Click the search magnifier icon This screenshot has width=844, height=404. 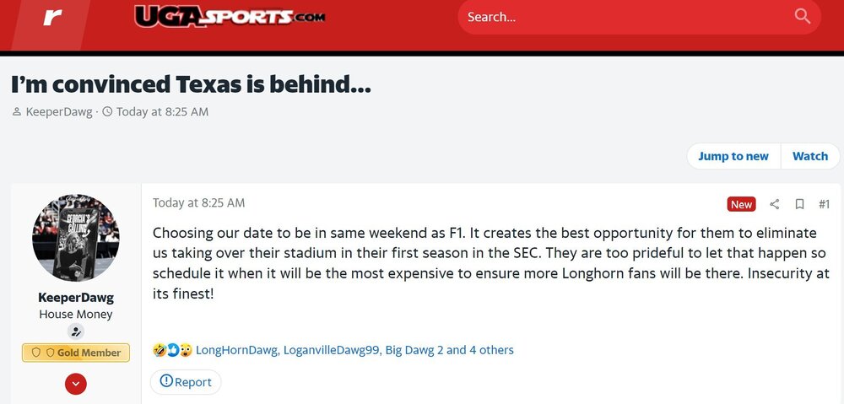(x=803, y=16)
